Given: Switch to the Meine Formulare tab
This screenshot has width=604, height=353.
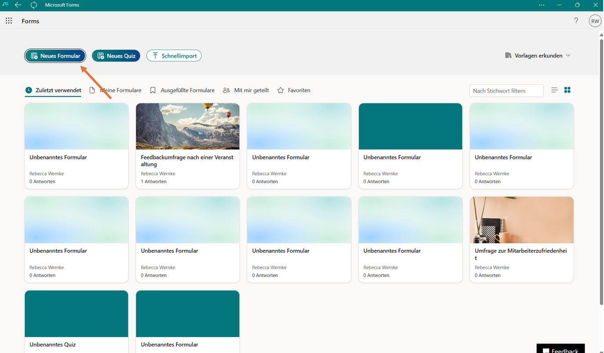Looking at the screenshot, I should tap(115, 90).
